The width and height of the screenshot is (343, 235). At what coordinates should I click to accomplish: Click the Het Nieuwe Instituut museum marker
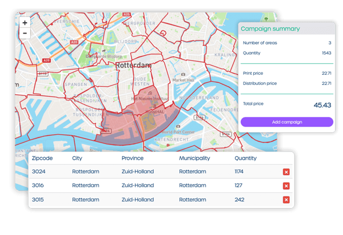(x=150, y=93)
